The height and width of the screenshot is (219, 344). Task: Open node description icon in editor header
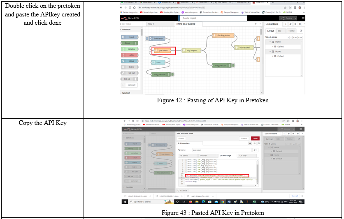pos(255,143)
